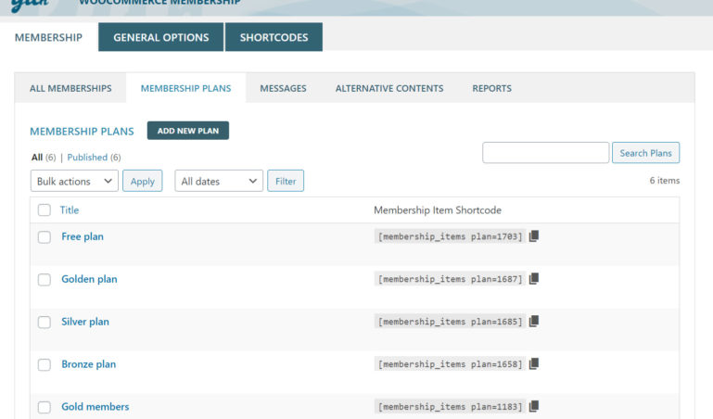Click the 6 items count label
This screenshot has width=713, height=419.
(665, 181)
